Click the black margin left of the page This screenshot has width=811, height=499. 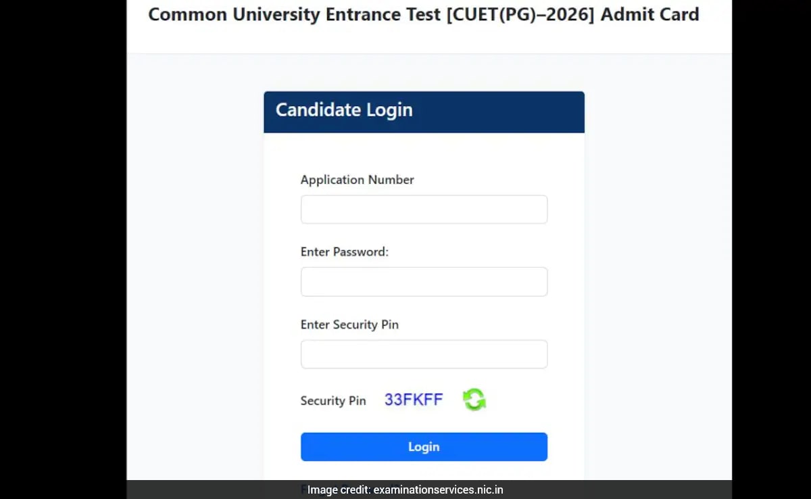coord(62,250)
